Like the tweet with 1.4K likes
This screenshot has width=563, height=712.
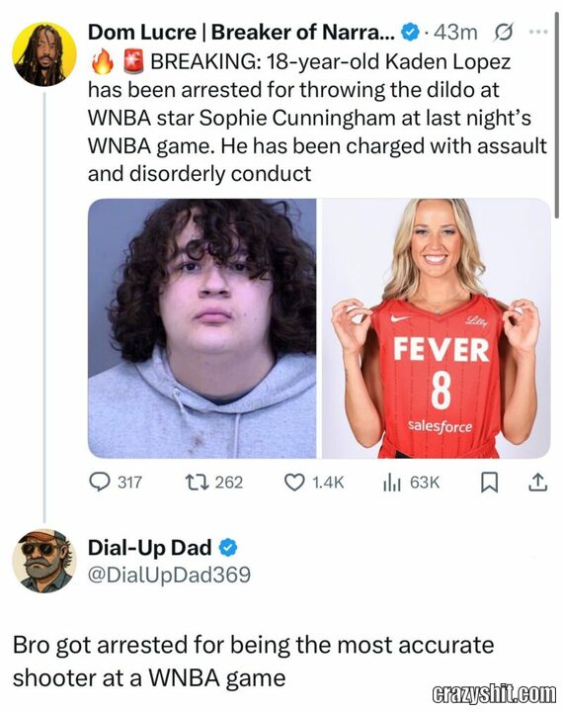pyautogui.click(x=314, y=483)
